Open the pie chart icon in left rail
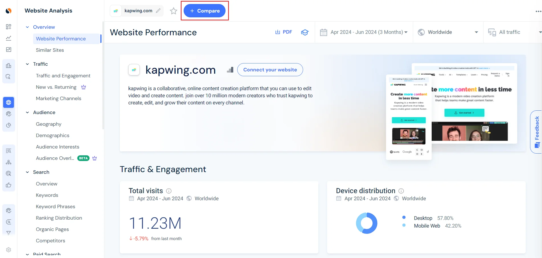Screen dimensions: 542x258 click(9, 125)
